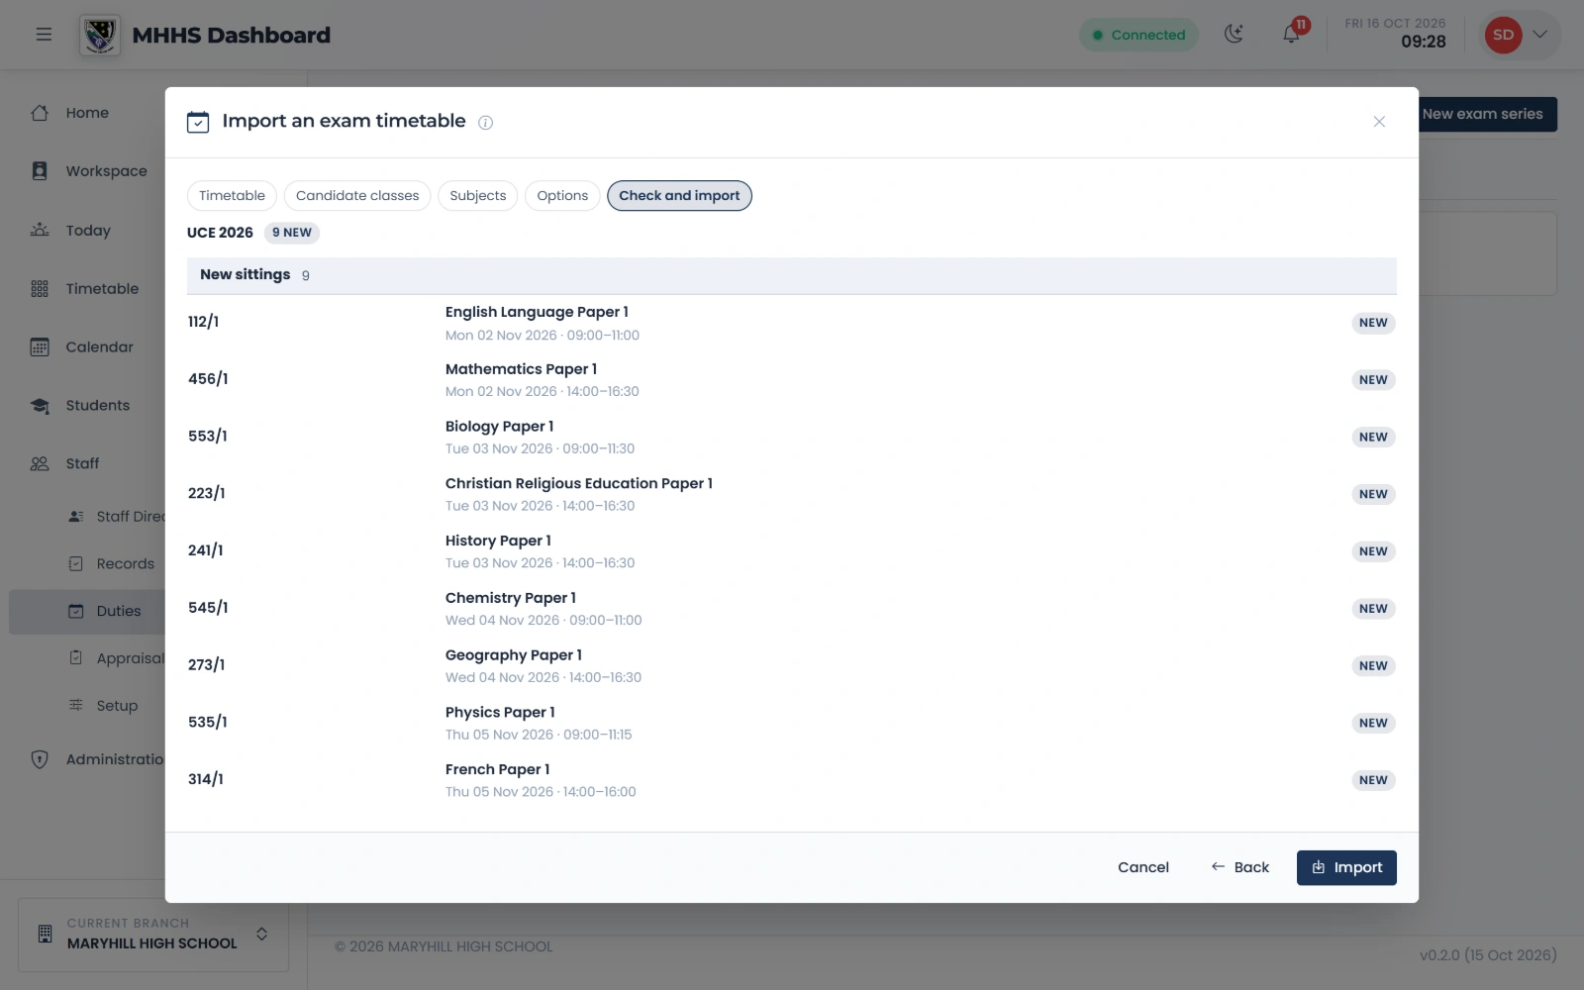The width and height of the screenshot is (1584, 990).
Task: Open Students section in sidebar
Action: pos(97,406)
